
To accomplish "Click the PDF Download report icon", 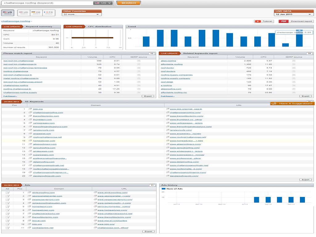I will pos(284,21).
